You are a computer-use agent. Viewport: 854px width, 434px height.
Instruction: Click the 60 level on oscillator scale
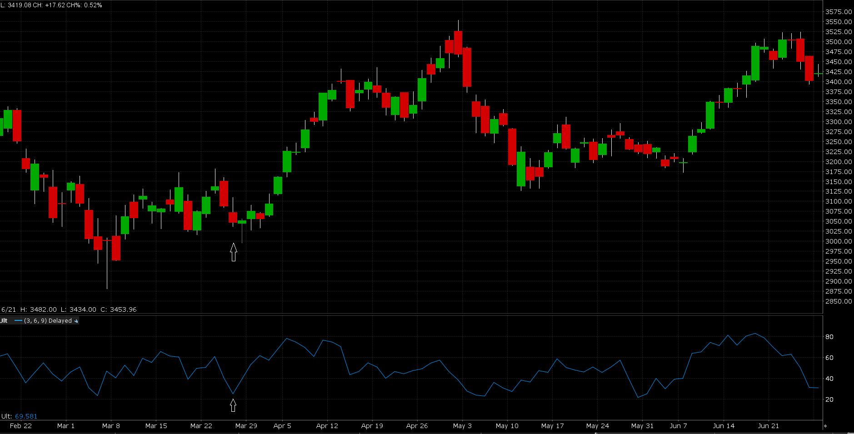click(x=829, y=358)
